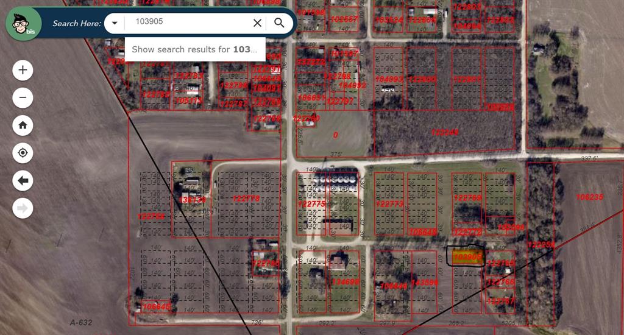Select parcel 122775 on the map
This screenshot has width=624, height=335.
tap(312, 204)
